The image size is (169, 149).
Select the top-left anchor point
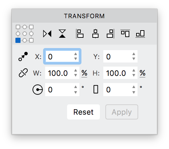point(18,27)
